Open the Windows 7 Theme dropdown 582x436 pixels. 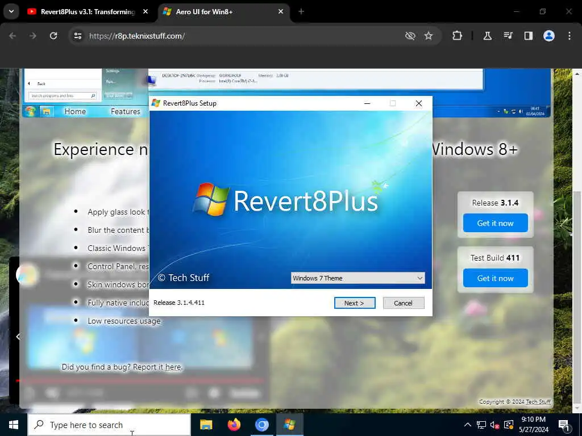[x=358, y=278]
